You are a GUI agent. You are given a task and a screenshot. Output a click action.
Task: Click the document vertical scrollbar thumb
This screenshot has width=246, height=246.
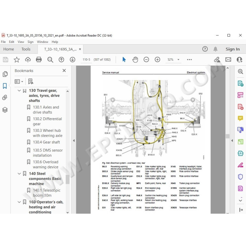(x=227, y=136)
